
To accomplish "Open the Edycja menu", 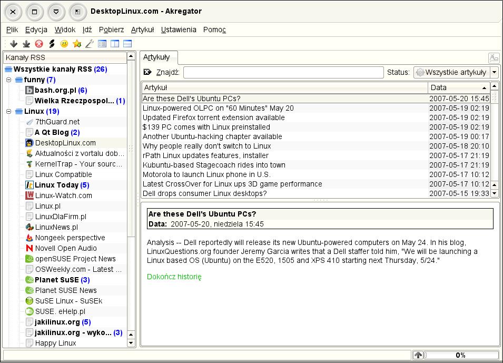I will 36,30.
